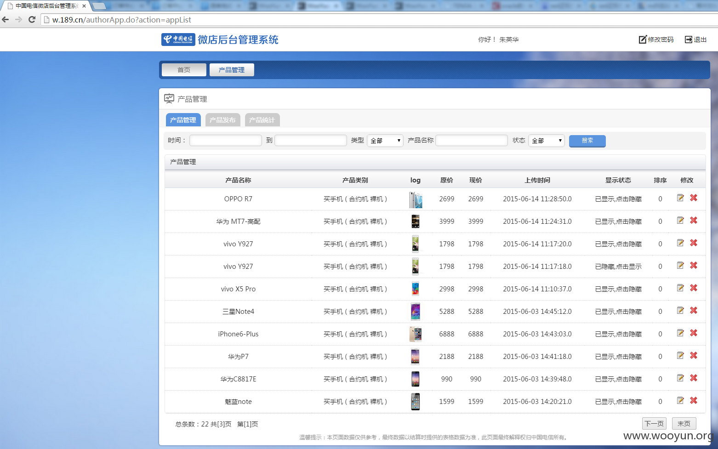Image resolution: width=718 pixels, height=449 pixels.
Task: Delete vivo Y927 uploaded at 11:17:20
Action: 694,243
